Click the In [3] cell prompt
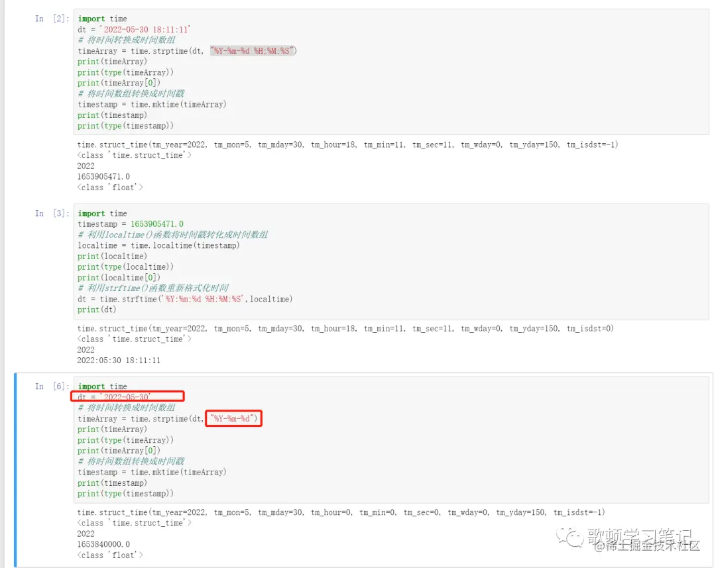 tap(52, 213)
